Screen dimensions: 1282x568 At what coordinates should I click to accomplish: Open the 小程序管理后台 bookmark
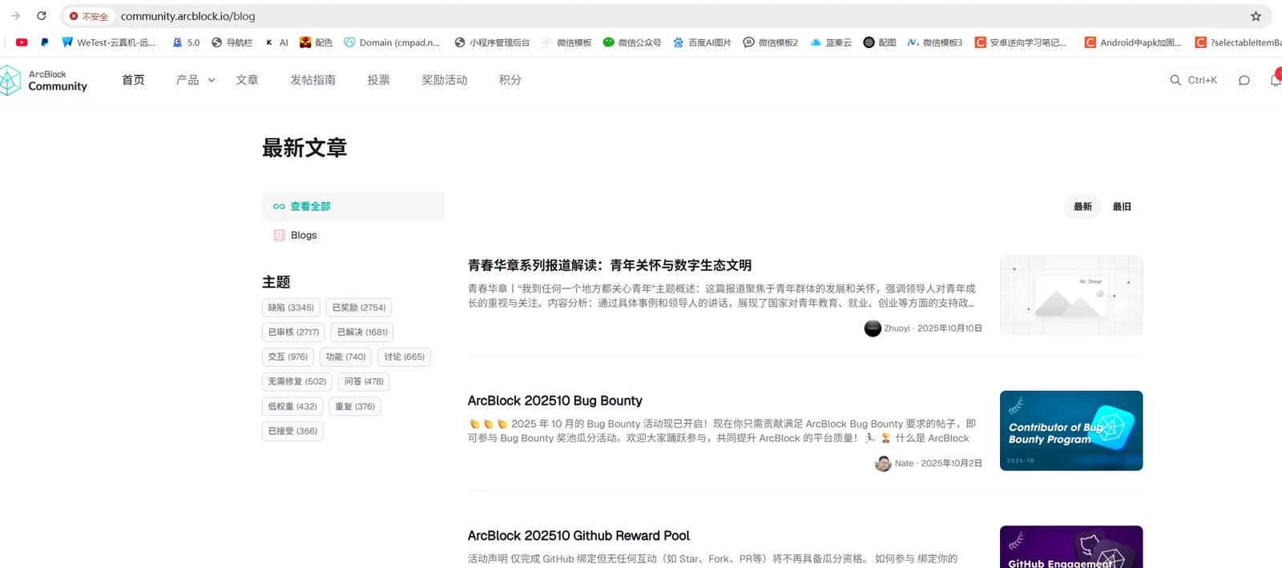492,42
